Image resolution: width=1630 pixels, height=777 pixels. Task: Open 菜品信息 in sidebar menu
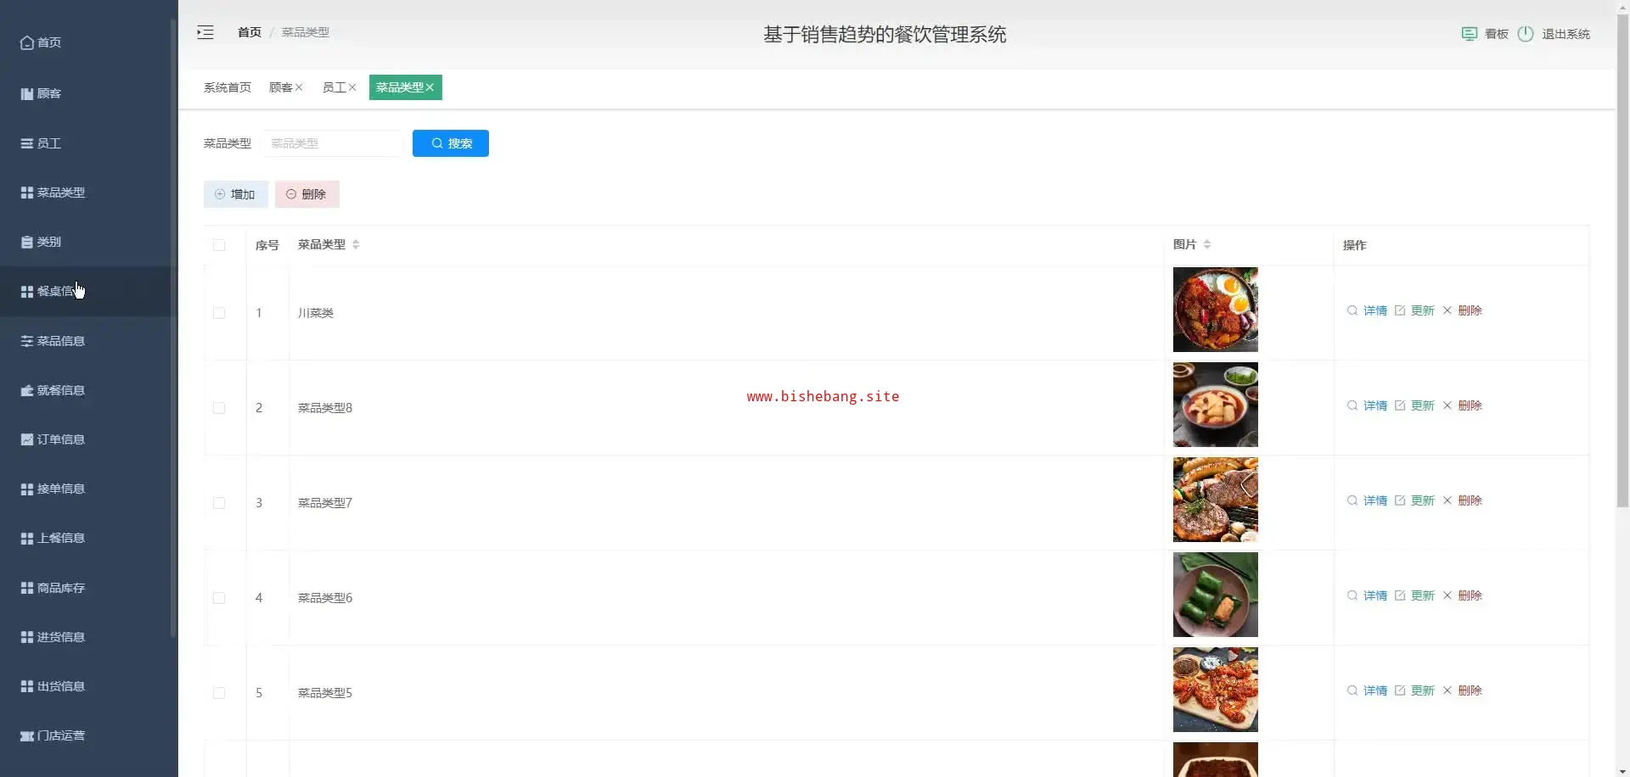88,341
